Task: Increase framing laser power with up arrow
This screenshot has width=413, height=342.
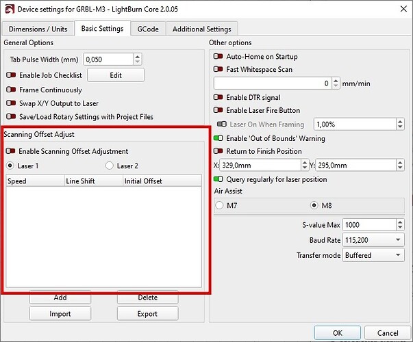Action: click(x=400, y=121)
